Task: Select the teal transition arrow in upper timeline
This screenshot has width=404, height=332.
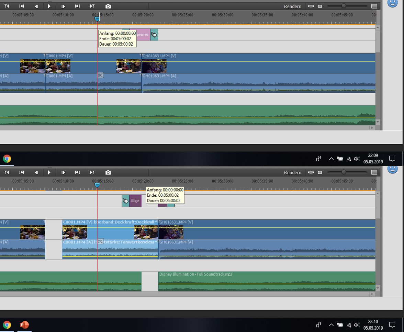Action: pyautogui.click(x=154, y=35)
